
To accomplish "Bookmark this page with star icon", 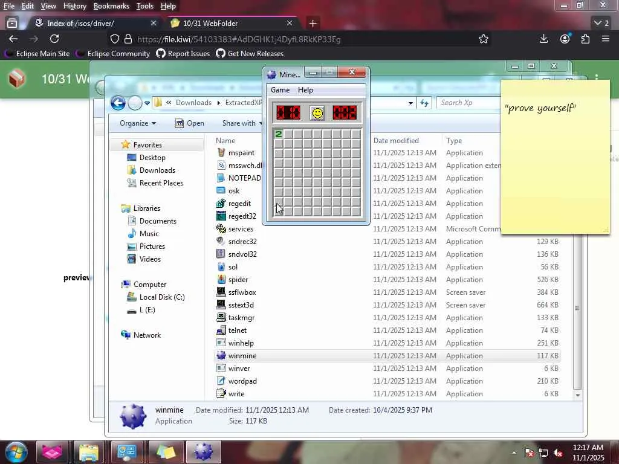I will click(483, 39).
